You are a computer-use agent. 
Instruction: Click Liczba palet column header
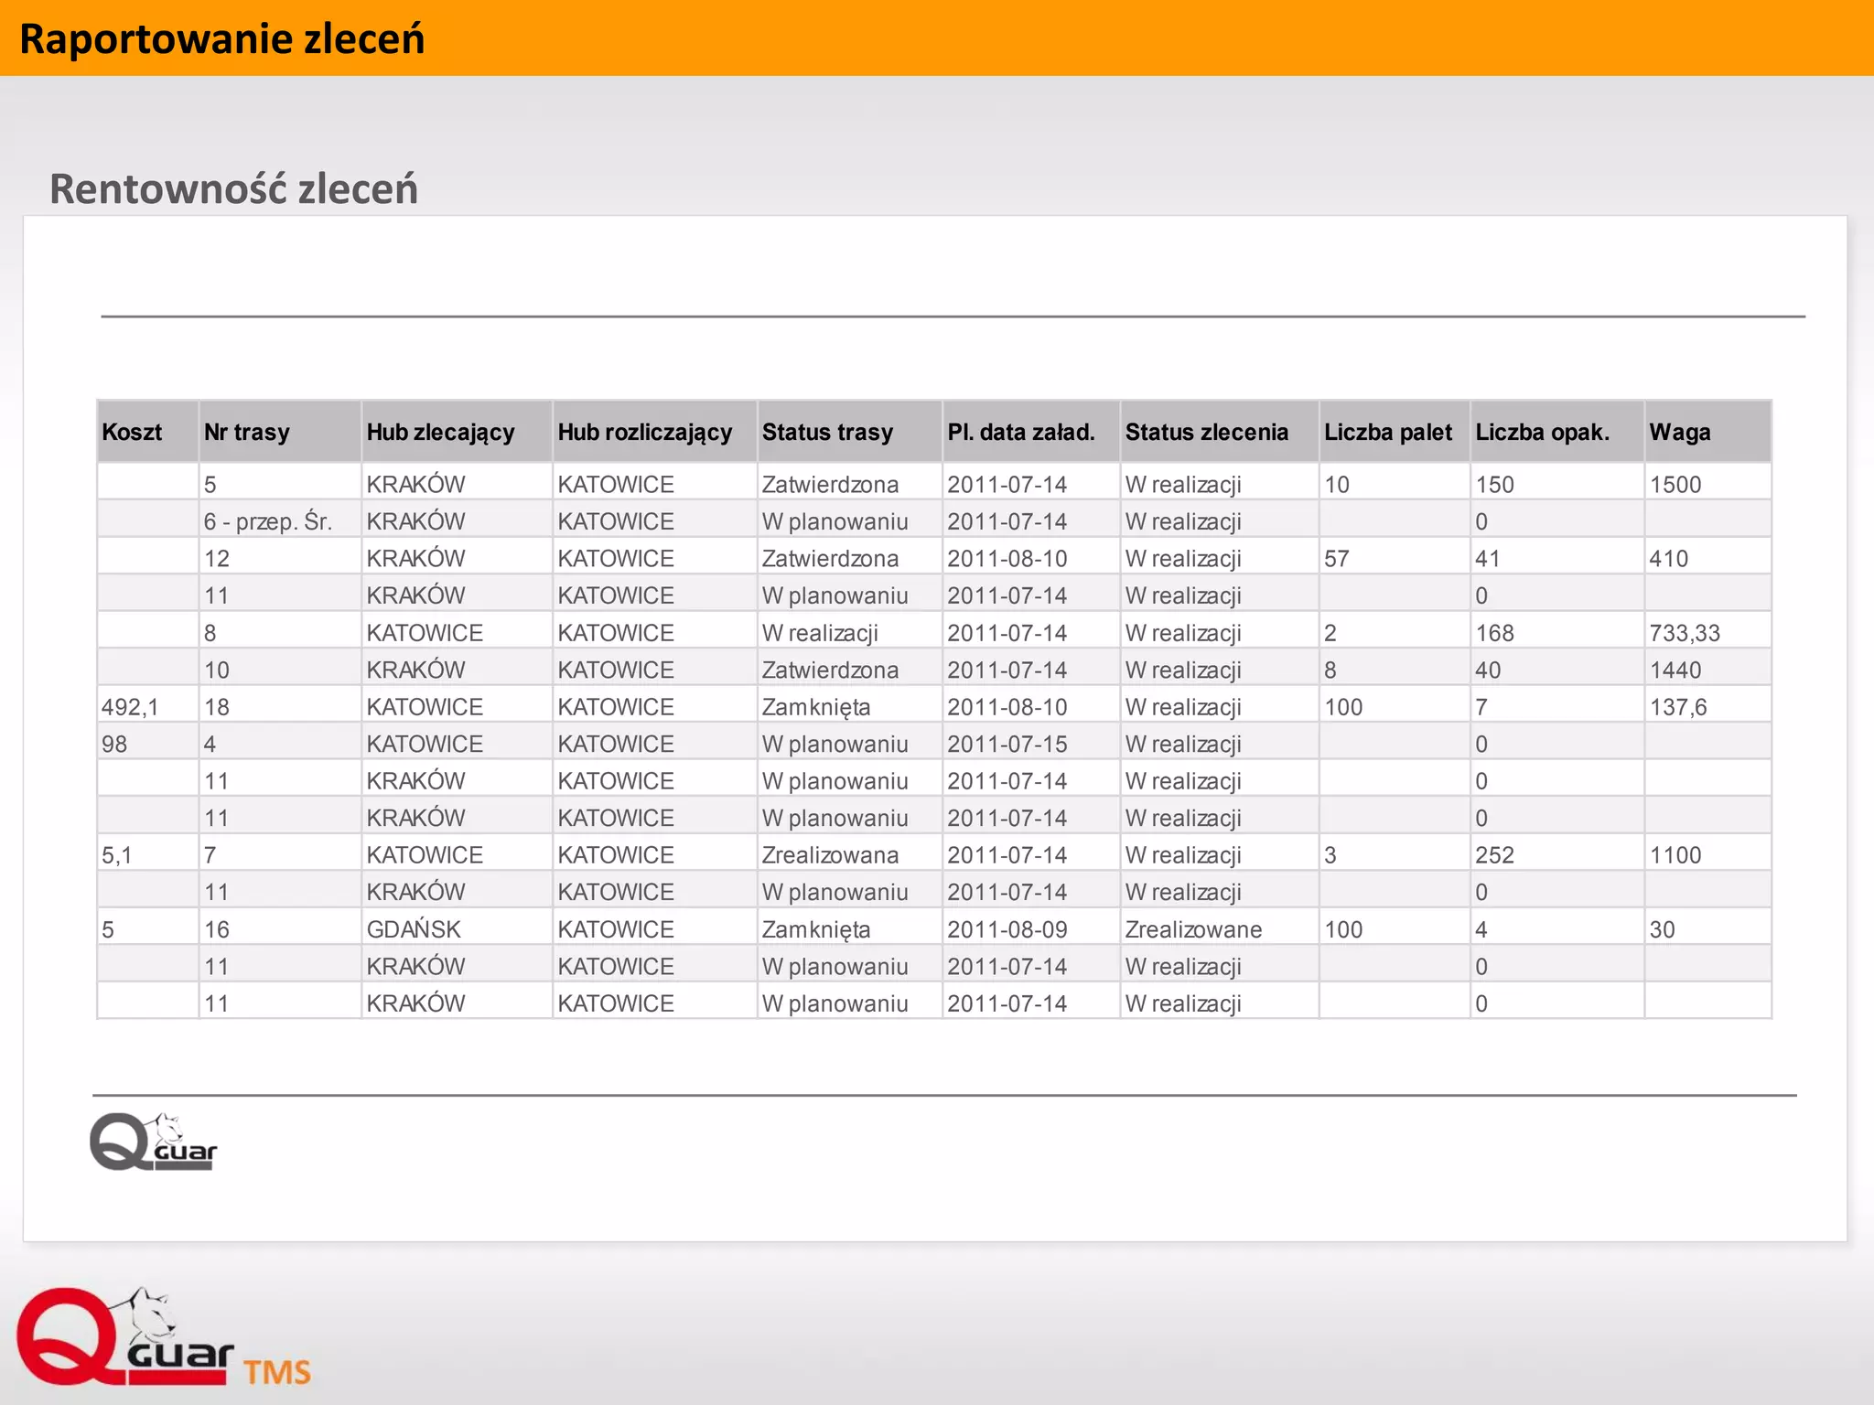point(1387,432)
